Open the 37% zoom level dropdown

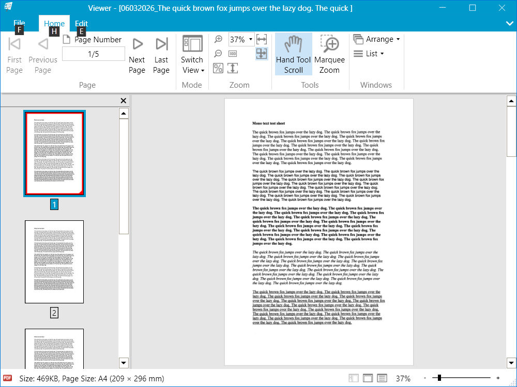pos(251,40)
